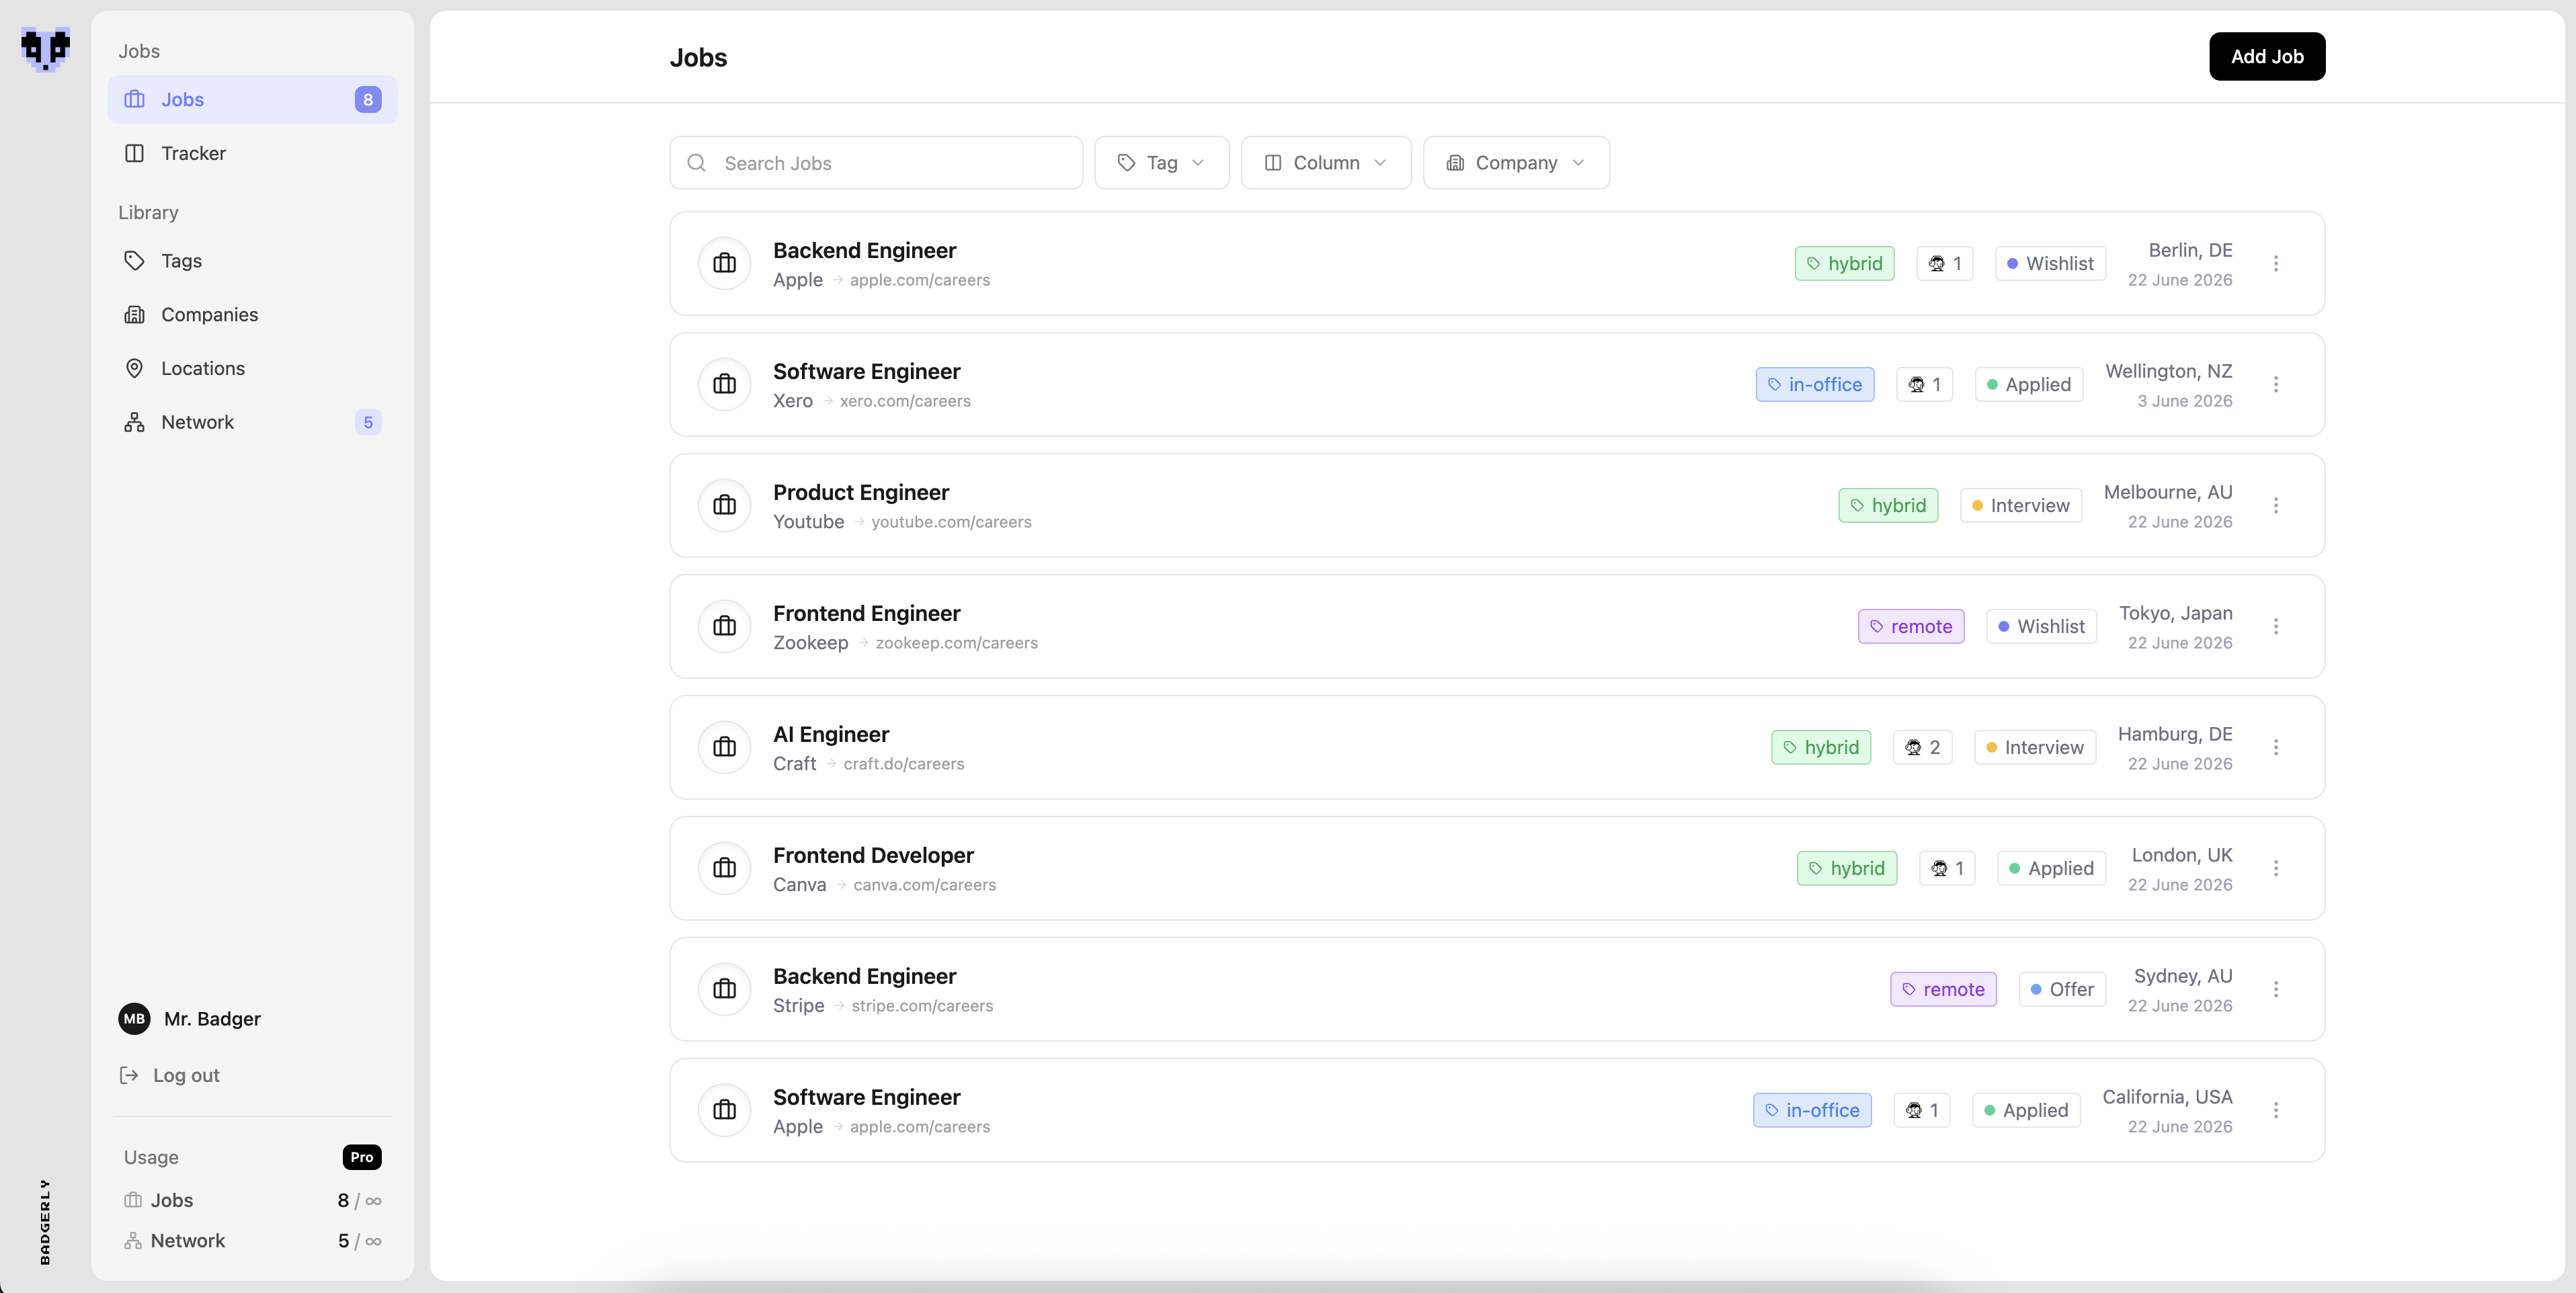
Task: Click jobs count badge 8 in sidebar
Action: tap(368, 99)
